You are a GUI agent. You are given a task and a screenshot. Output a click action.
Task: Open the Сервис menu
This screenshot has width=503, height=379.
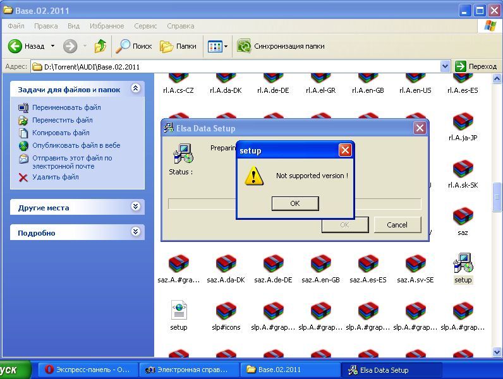pyautogui.click(x=145, y=26)
